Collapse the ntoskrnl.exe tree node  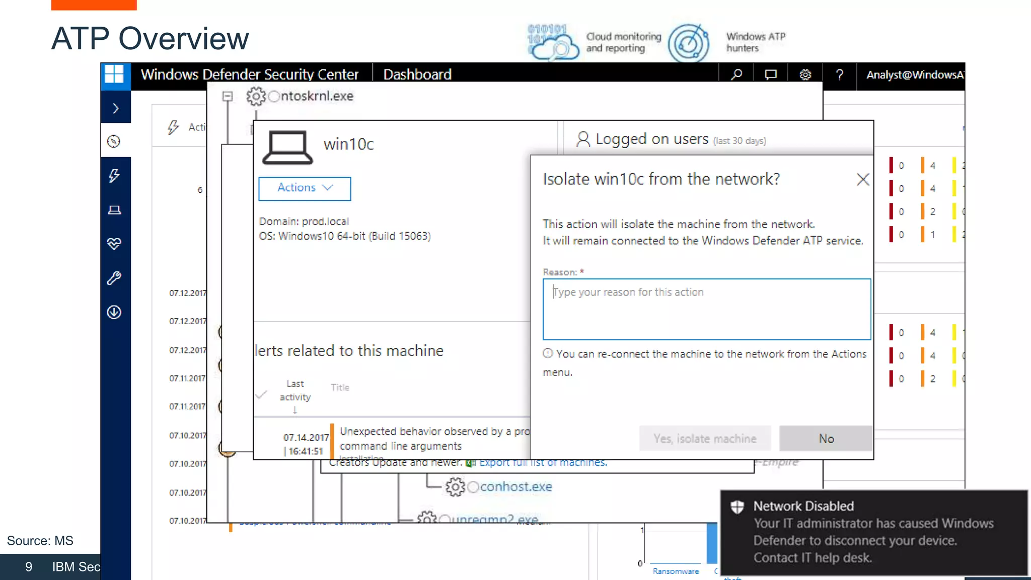pyautogui.click(x=228, y=96)
